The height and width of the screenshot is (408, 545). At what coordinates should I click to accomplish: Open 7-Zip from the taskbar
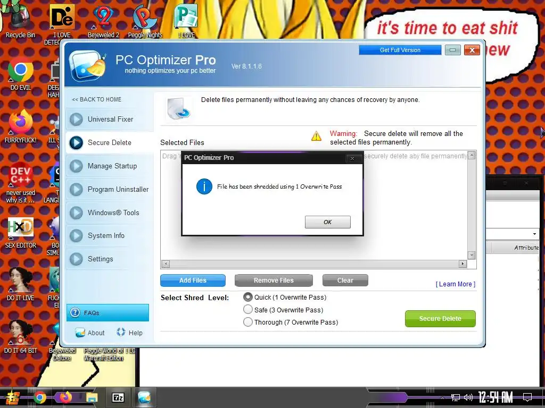pos(118,397)
